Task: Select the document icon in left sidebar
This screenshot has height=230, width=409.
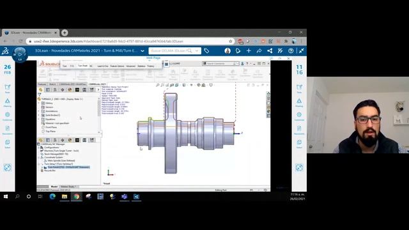Action: click(x=7, y=128)
